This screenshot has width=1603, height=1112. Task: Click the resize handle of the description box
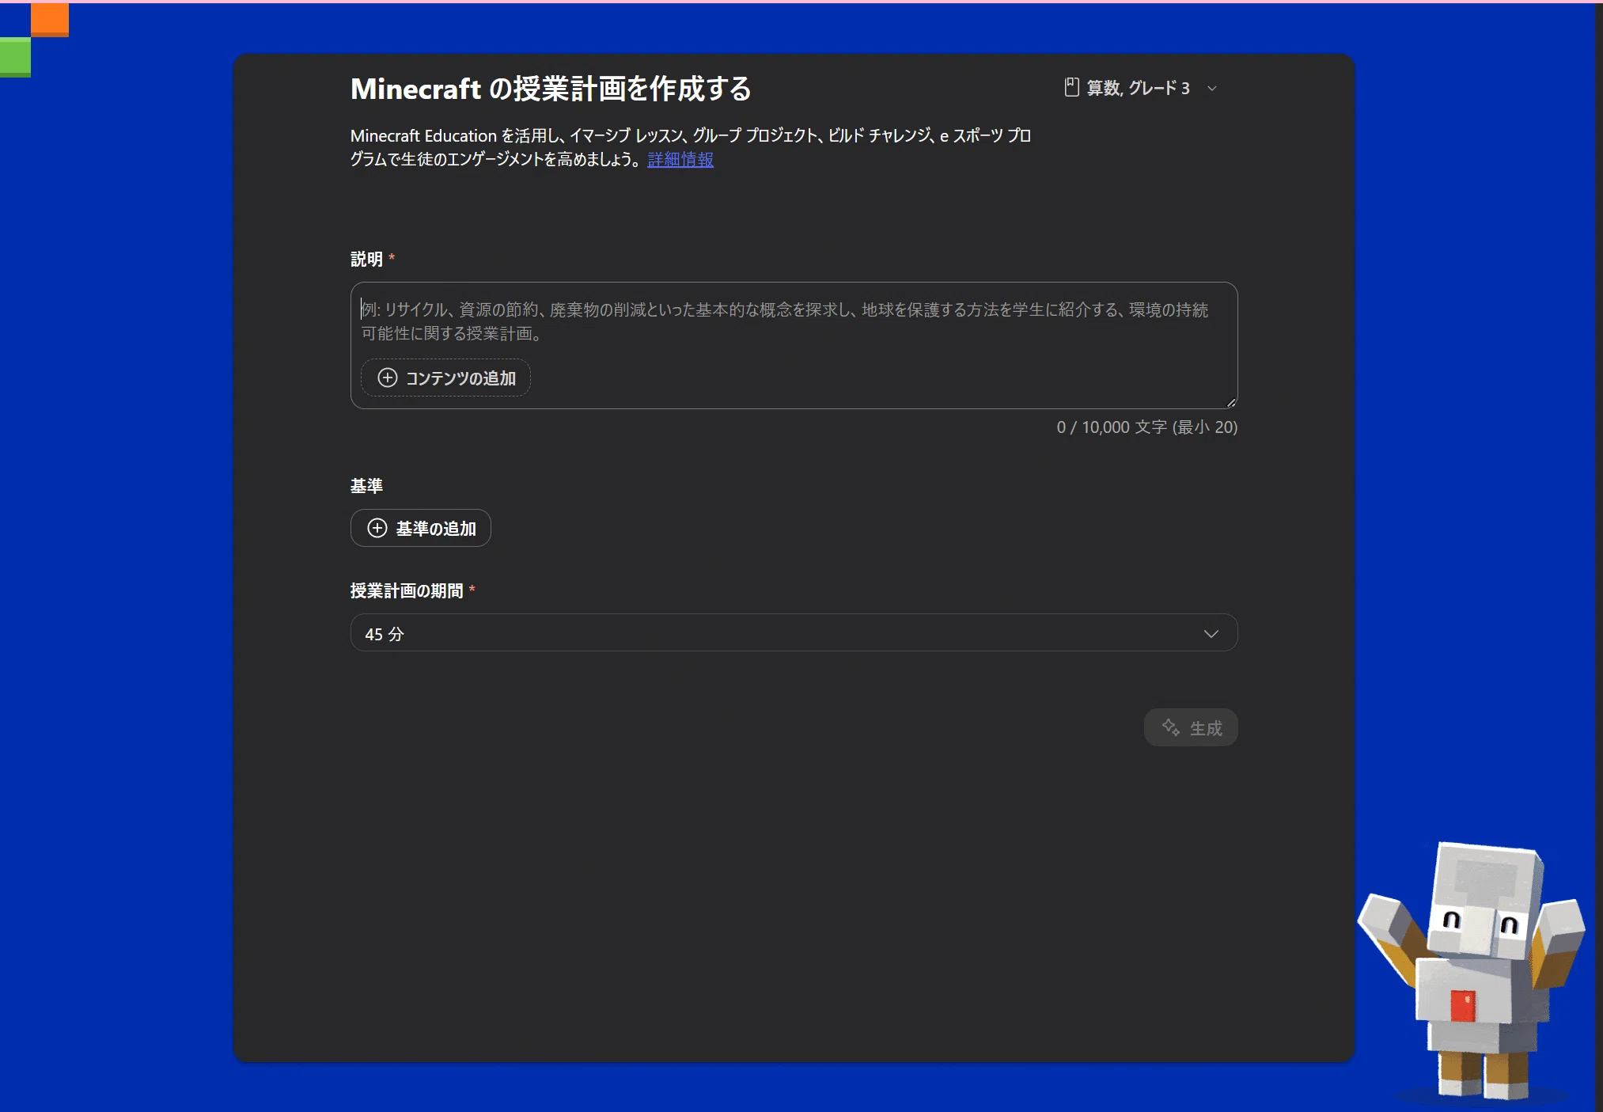pos(1231,402)
